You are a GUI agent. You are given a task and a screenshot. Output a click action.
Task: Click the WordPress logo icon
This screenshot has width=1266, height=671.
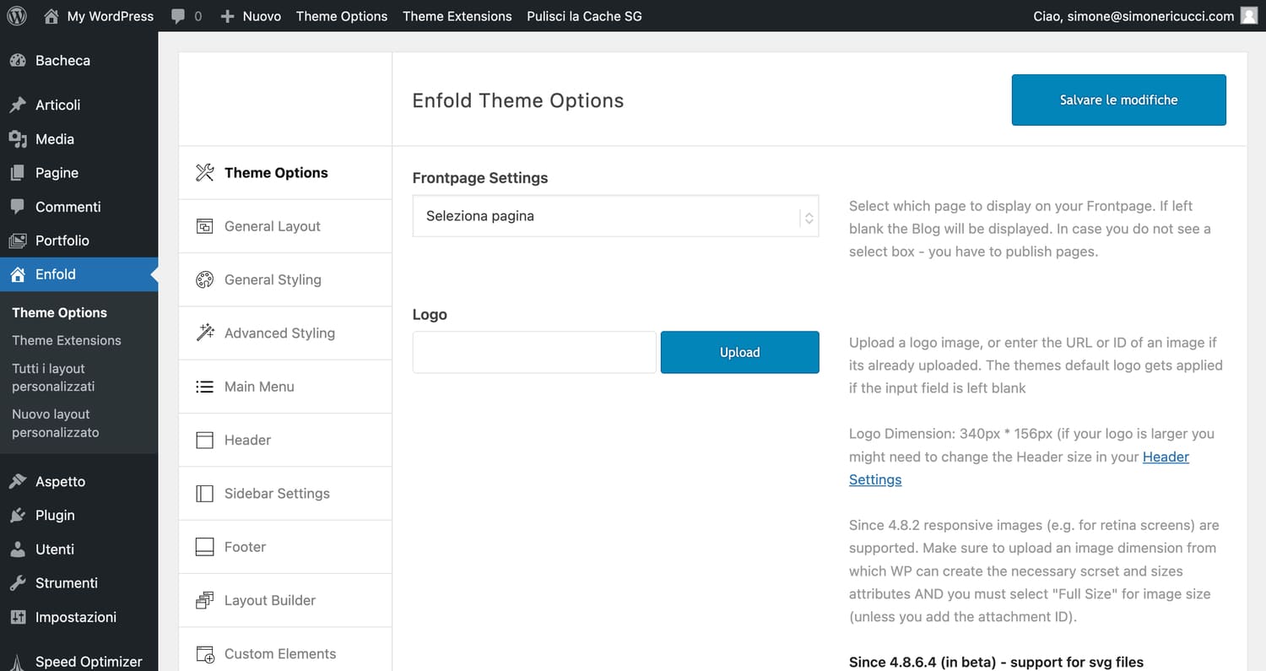click(17, 16)
